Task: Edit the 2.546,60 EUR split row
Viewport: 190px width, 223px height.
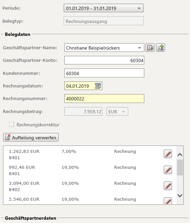Action: [168, 201]
